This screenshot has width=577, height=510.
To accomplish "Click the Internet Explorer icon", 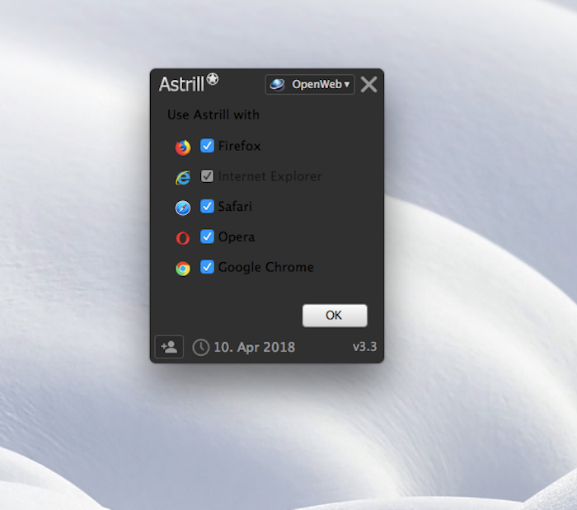I will (x=183, y=178).
